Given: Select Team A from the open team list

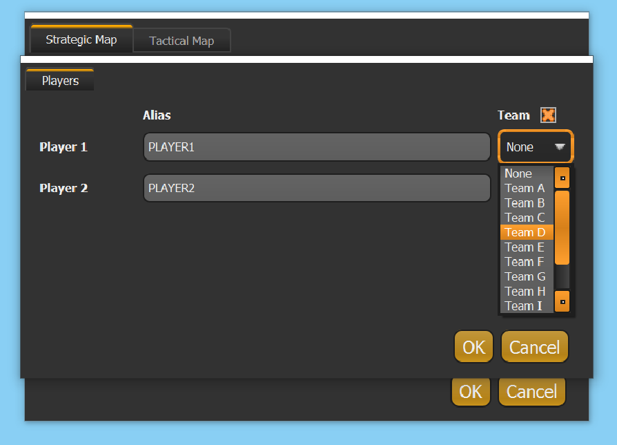Looking at the screenshot, I should pos(525,188).
